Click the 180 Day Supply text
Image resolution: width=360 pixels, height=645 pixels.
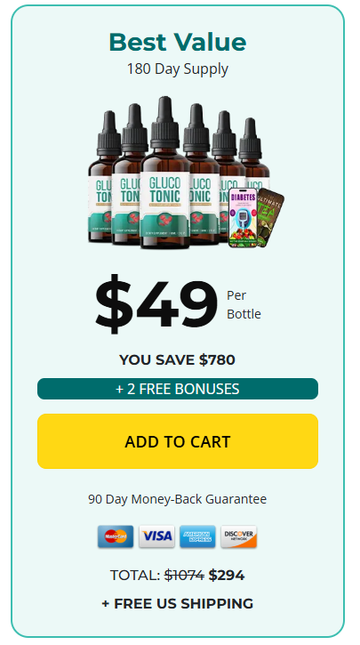click(178, 69)
